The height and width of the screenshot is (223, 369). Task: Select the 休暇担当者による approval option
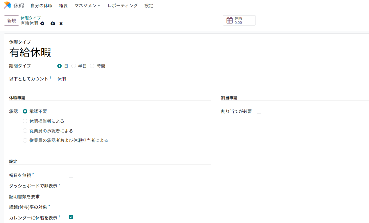click(x=25, y=121)
